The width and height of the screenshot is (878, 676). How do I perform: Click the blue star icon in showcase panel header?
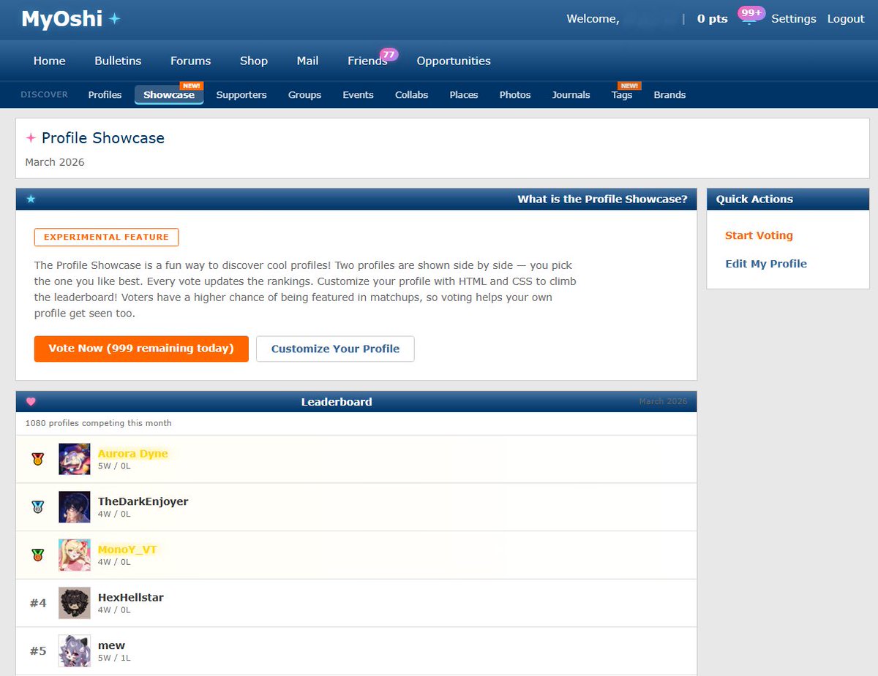pyautogui.click(x=31, y=199)
